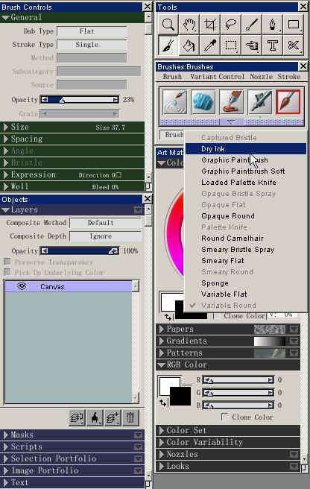Enable Clone Color checkbox under RGB sliders
310x489 pixels.
(x=224, y=417)
